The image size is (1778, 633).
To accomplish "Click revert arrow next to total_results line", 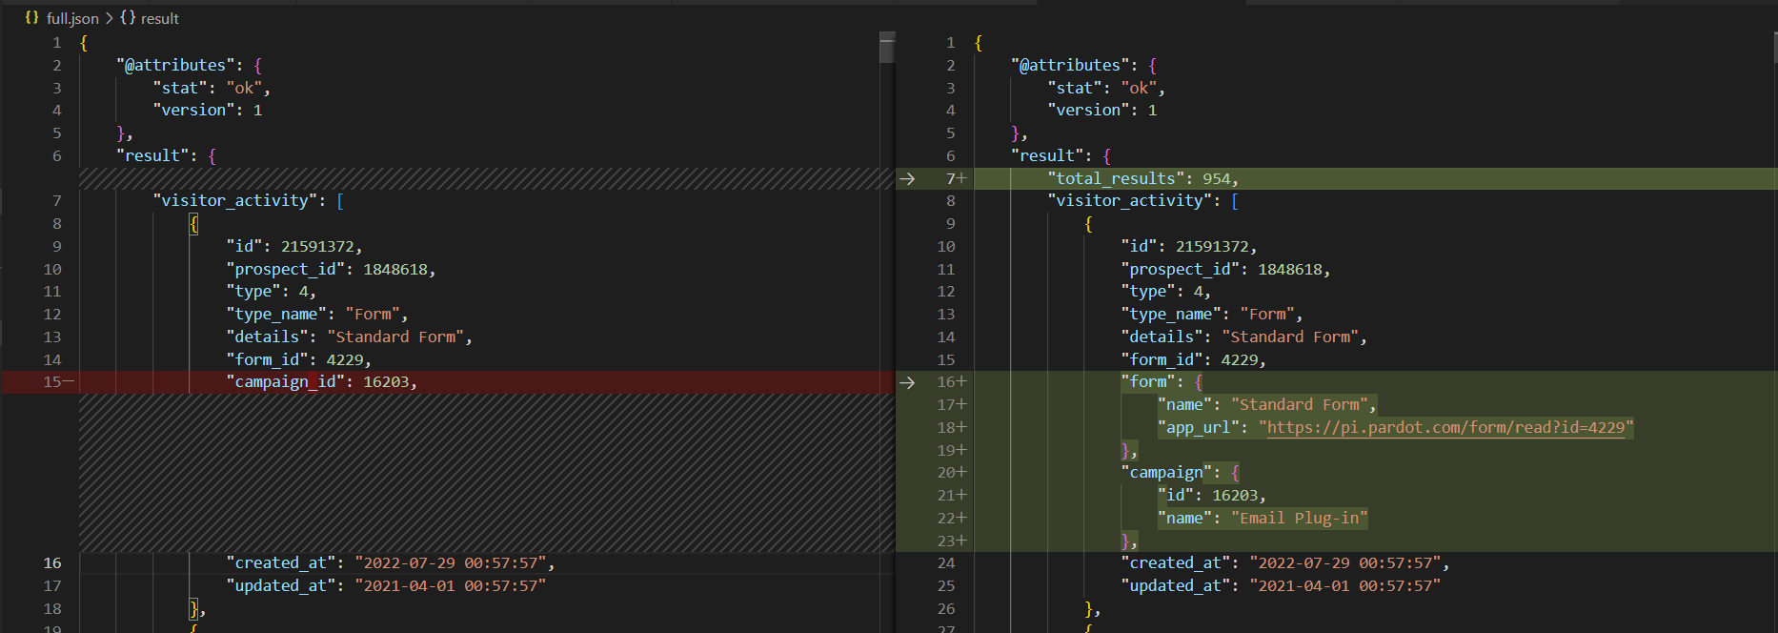I will [x=907, y=178].
